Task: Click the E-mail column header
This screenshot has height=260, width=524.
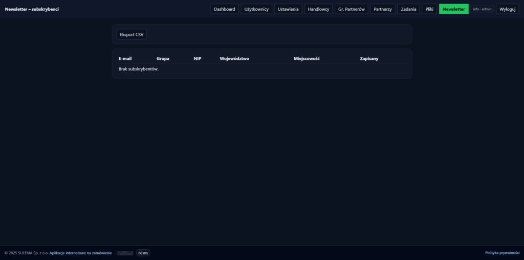Action: point(125,59)
